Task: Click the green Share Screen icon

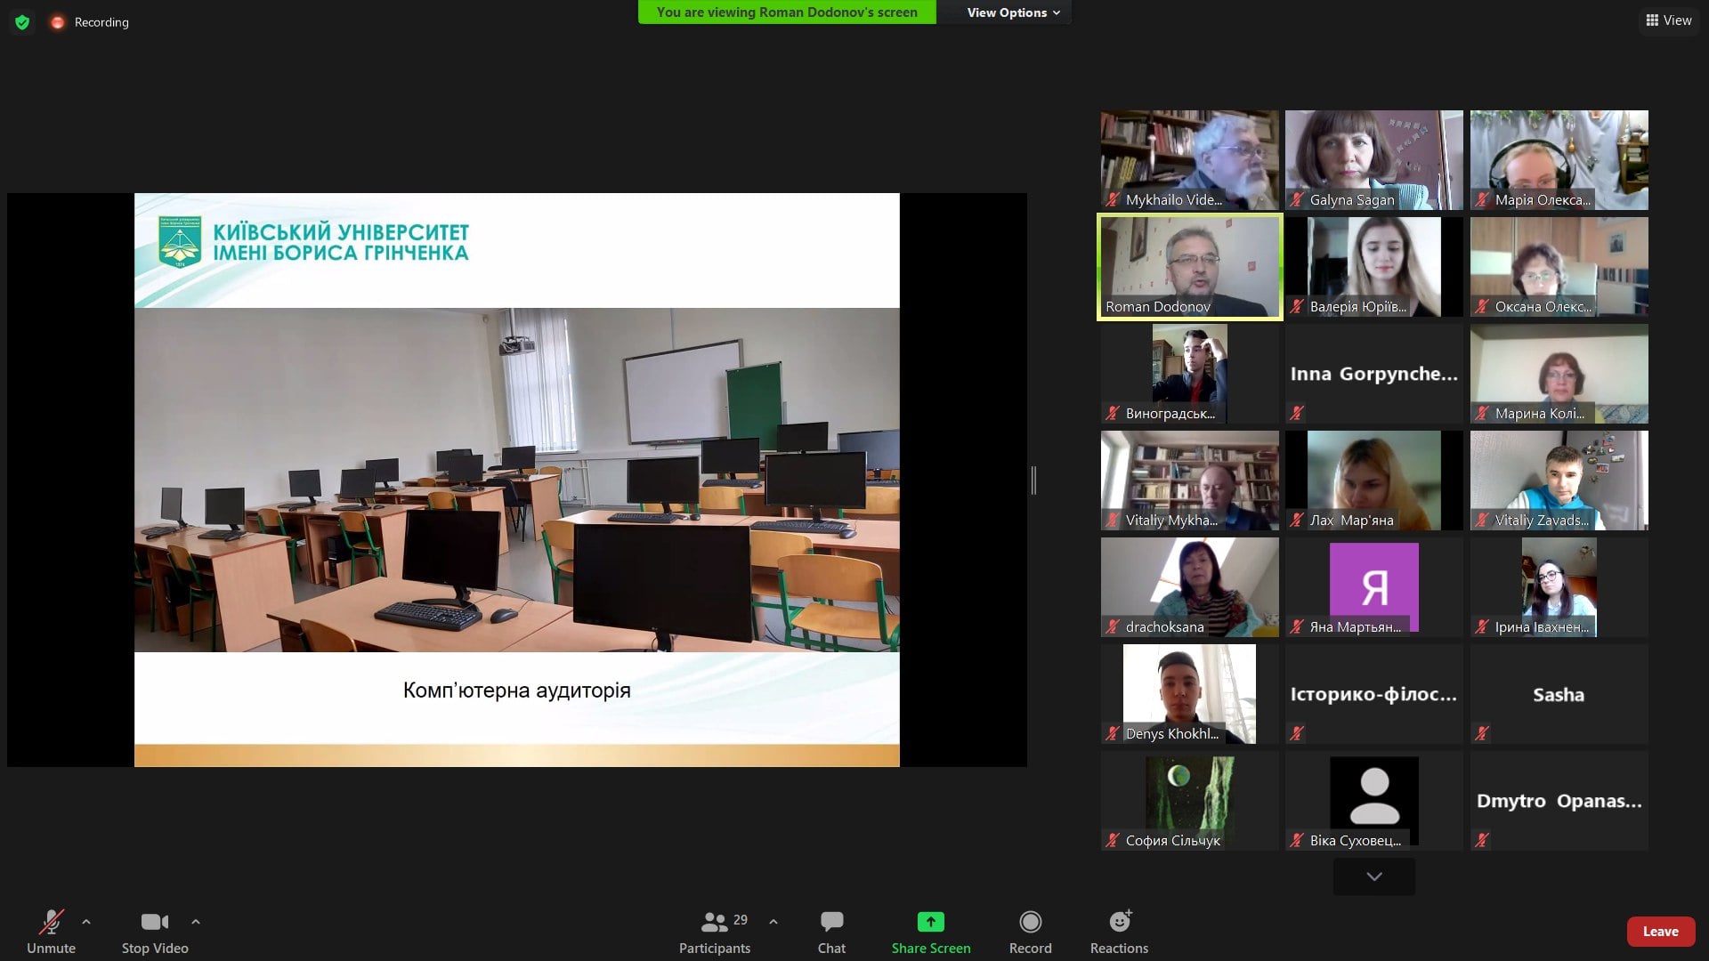Action: pos(930,922)
